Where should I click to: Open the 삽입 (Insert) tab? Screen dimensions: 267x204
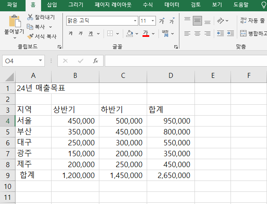click(52, 5)
